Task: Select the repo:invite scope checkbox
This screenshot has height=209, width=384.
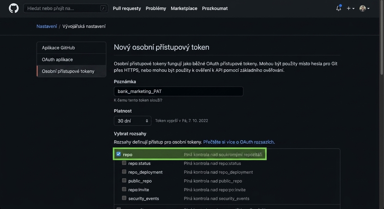Action: 124,189
